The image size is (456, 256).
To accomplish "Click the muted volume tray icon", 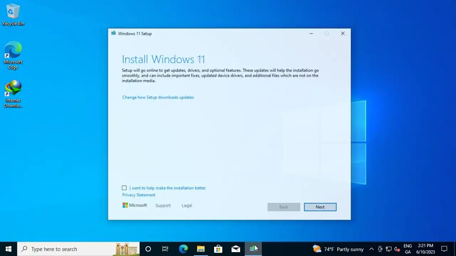I will 397,249.
